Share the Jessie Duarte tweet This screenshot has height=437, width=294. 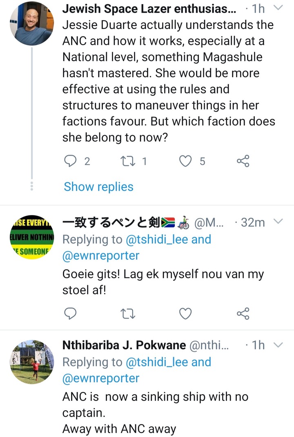click(243, 161)
